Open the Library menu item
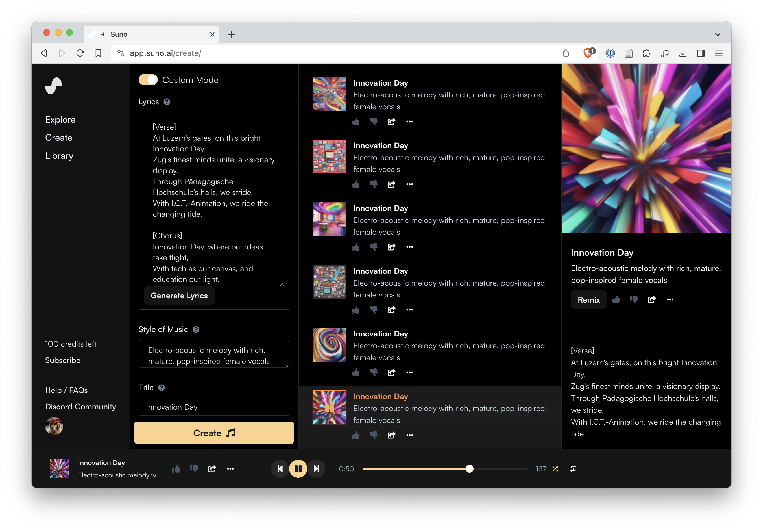 coord(59,155)
